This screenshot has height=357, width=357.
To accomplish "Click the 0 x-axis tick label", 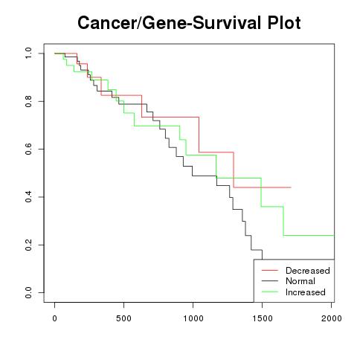I will 54,318.
